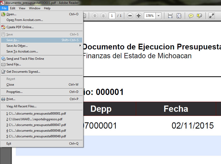The width and height of the screenshot is (221, 164).
Task: Click the Send and Track globe icon
Action: pos(3,58)
